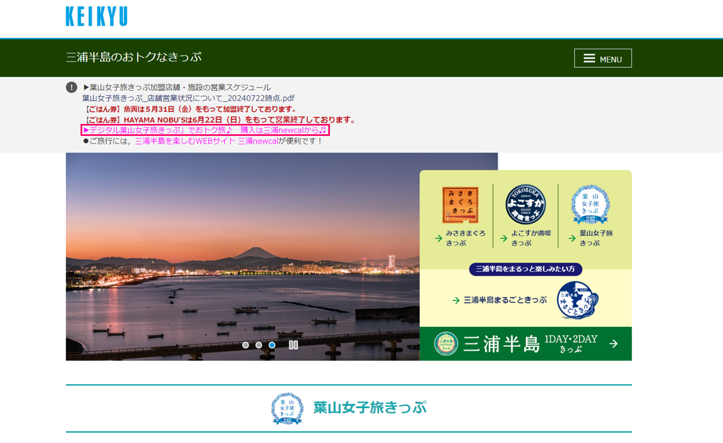Open 葉山女子旅きっぷ_店舗営業状況について PDF link

[188, 98]
